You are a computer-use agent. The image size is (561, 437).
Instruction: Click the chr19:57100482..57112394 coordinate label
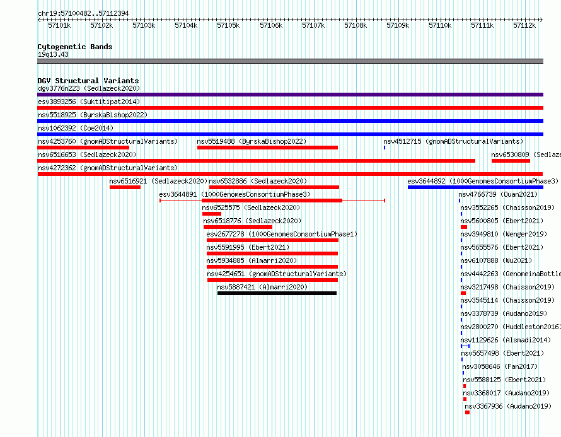coord(83,13)
